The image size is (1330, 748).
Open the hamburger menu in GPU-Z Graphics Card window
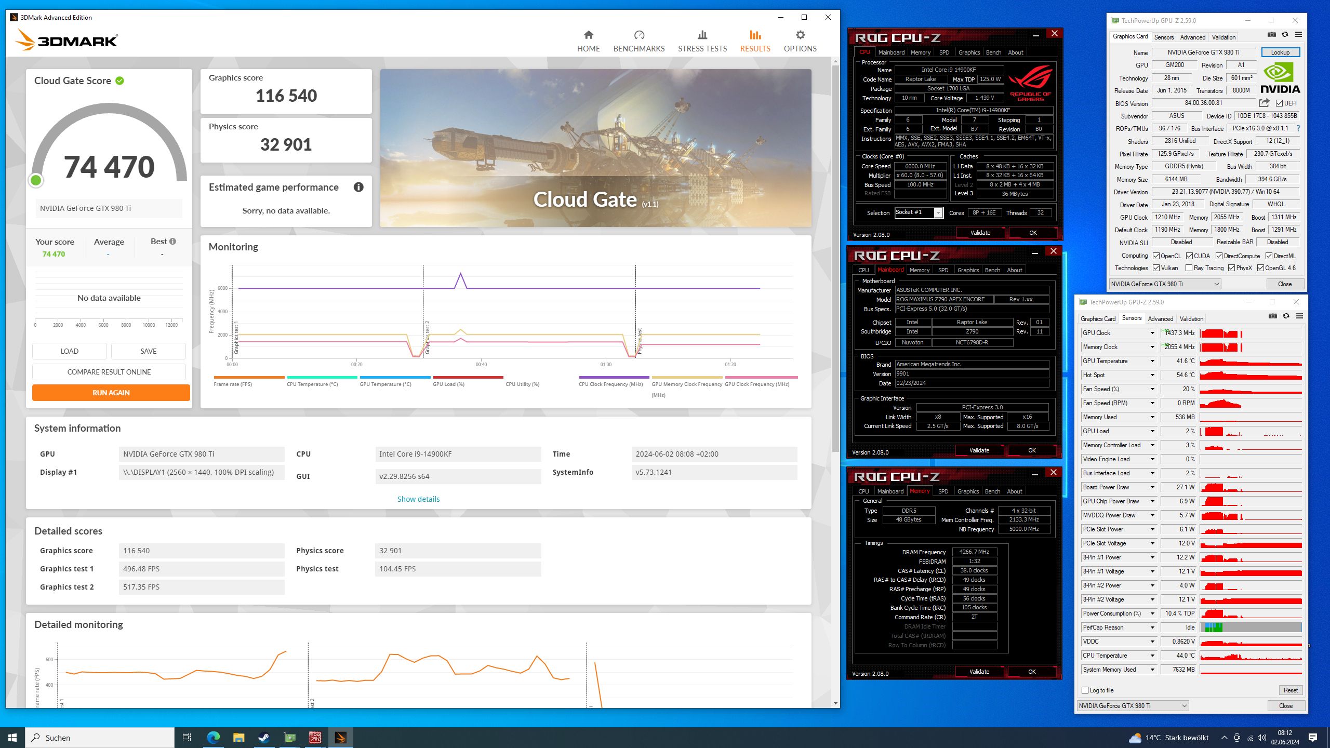pos(1298,35)
